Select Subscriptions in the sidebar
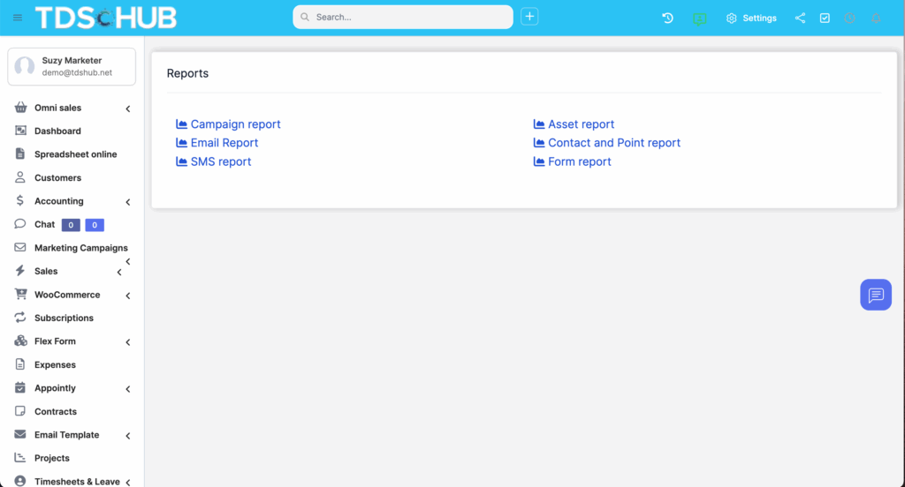 pyautogui.click(x=64, y=318)
